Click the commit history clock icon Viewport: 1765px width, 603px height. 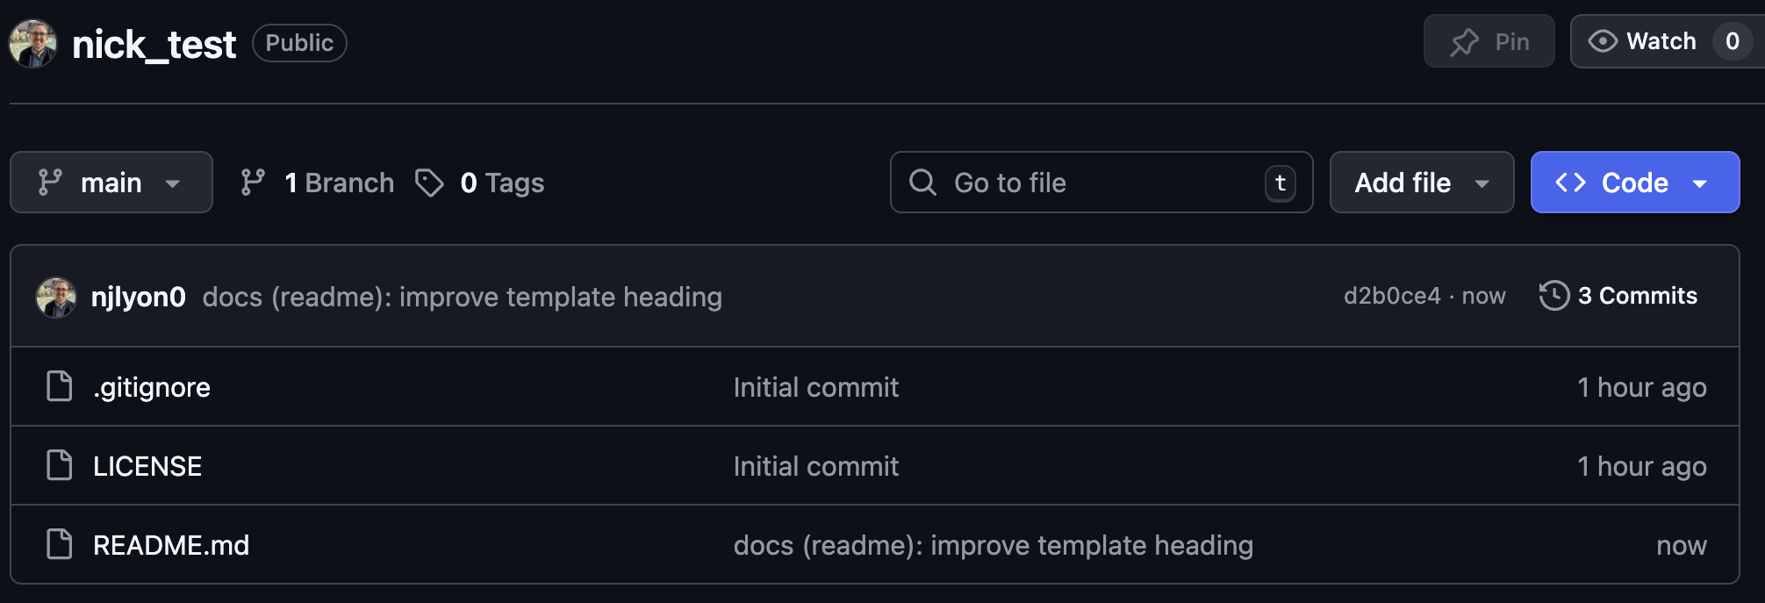[x=1553, y=296]
